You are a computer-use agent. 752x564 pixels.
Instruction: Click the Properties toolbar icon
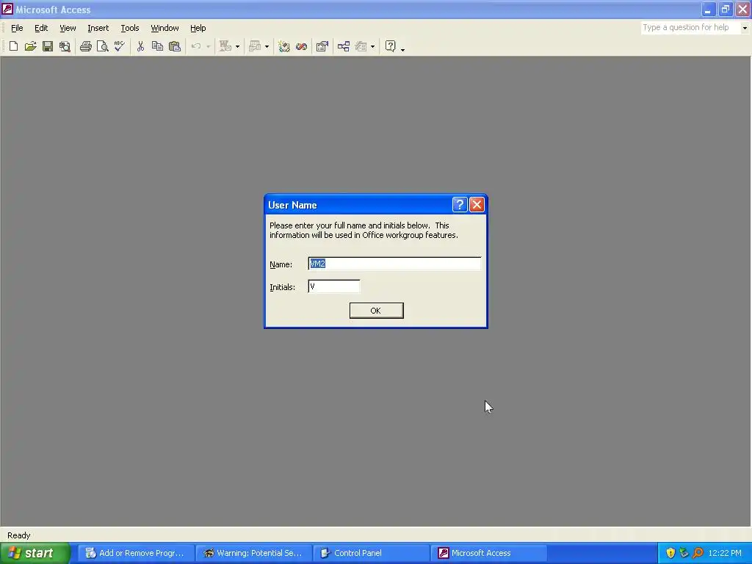(x=322, y=46)
